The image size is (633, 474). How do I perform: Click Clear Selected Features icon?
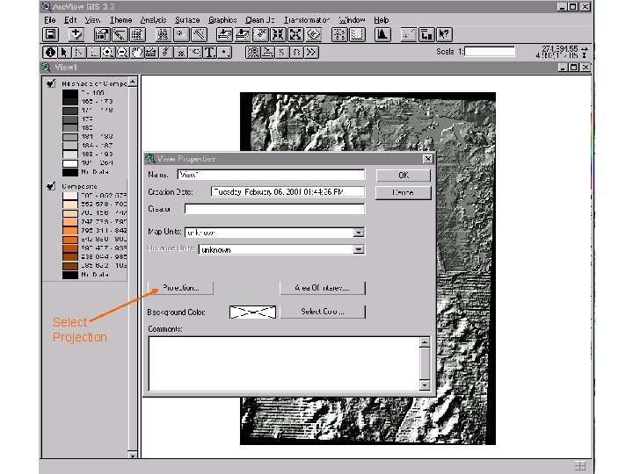[x=357, y=34]
